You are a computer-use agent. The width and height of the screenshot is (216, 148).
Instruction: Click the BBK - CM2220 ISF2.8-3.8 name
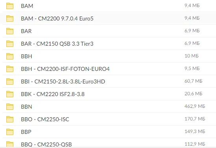click(x=53, y=94)
